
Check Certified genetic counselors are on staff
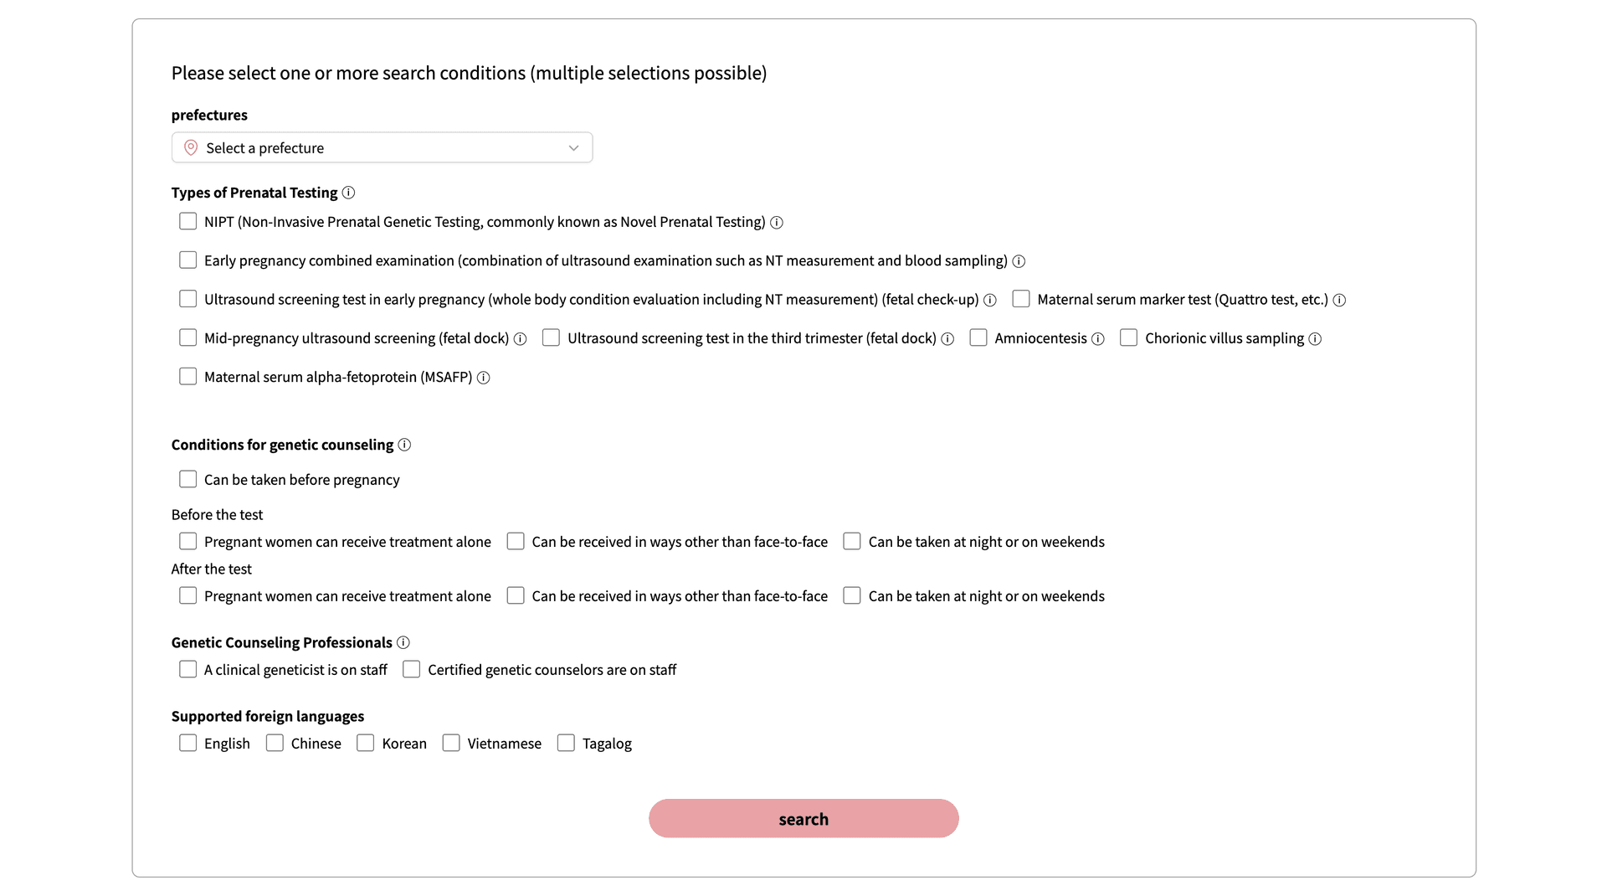coord(411,669)
